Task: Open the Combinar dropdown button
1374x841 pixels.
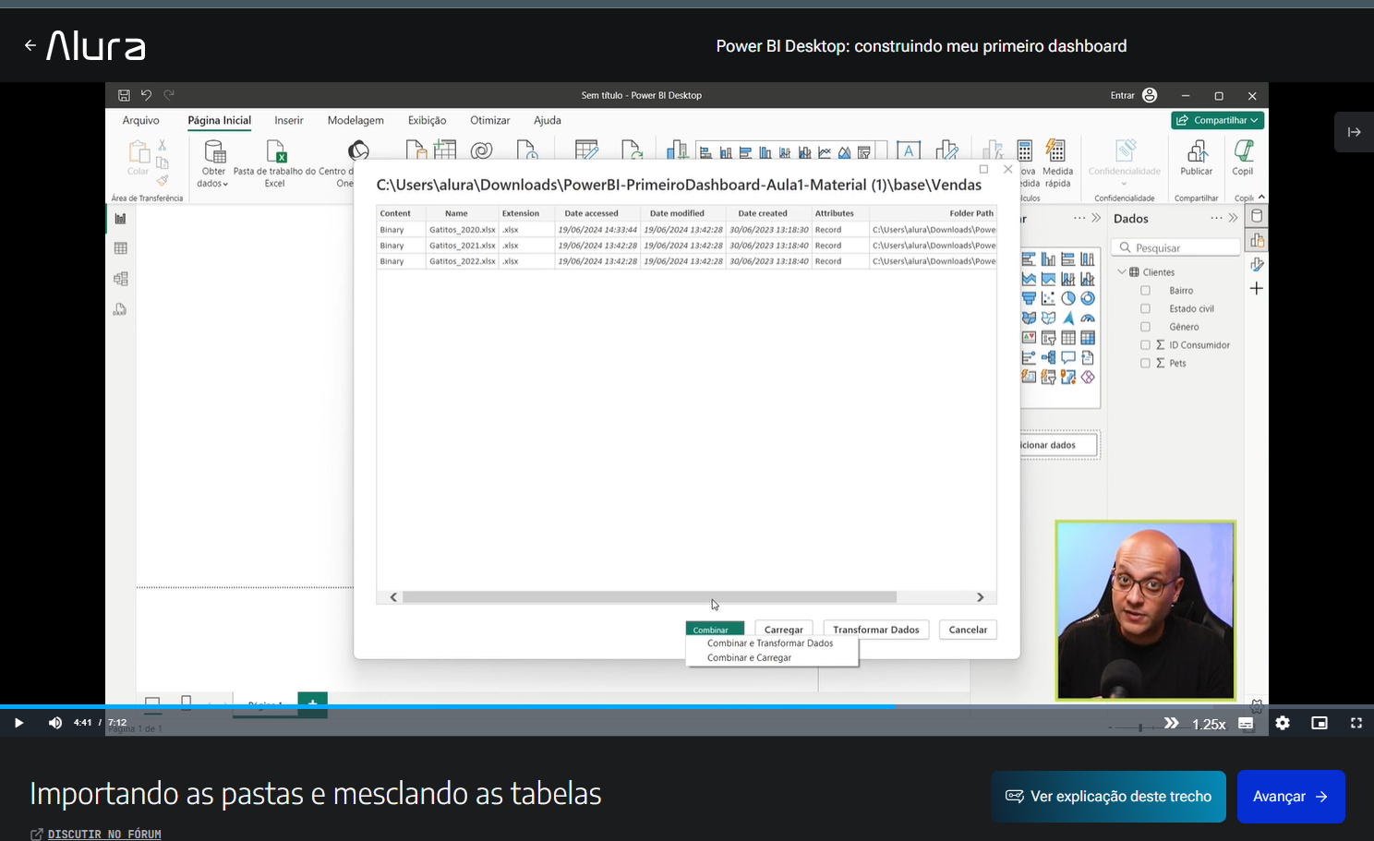Action: click(715, 629)
